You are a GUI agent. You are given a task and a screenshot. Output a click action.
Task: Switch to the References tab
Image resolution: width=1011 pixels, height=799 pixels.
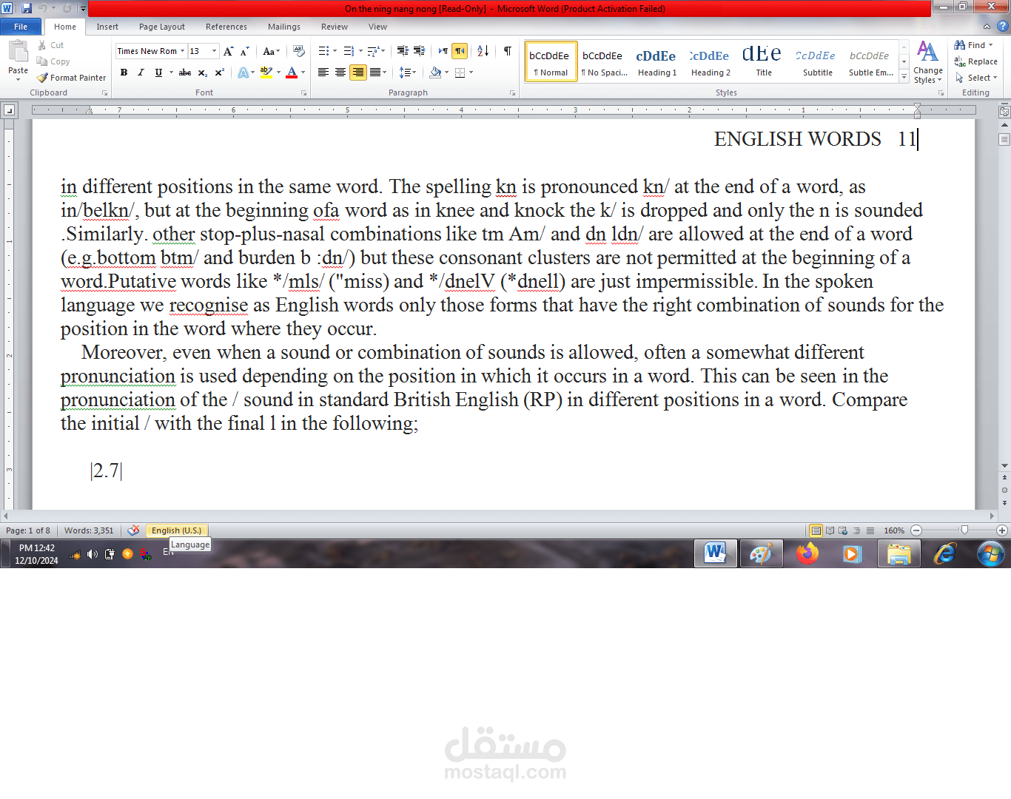click(x=226, y=27)
